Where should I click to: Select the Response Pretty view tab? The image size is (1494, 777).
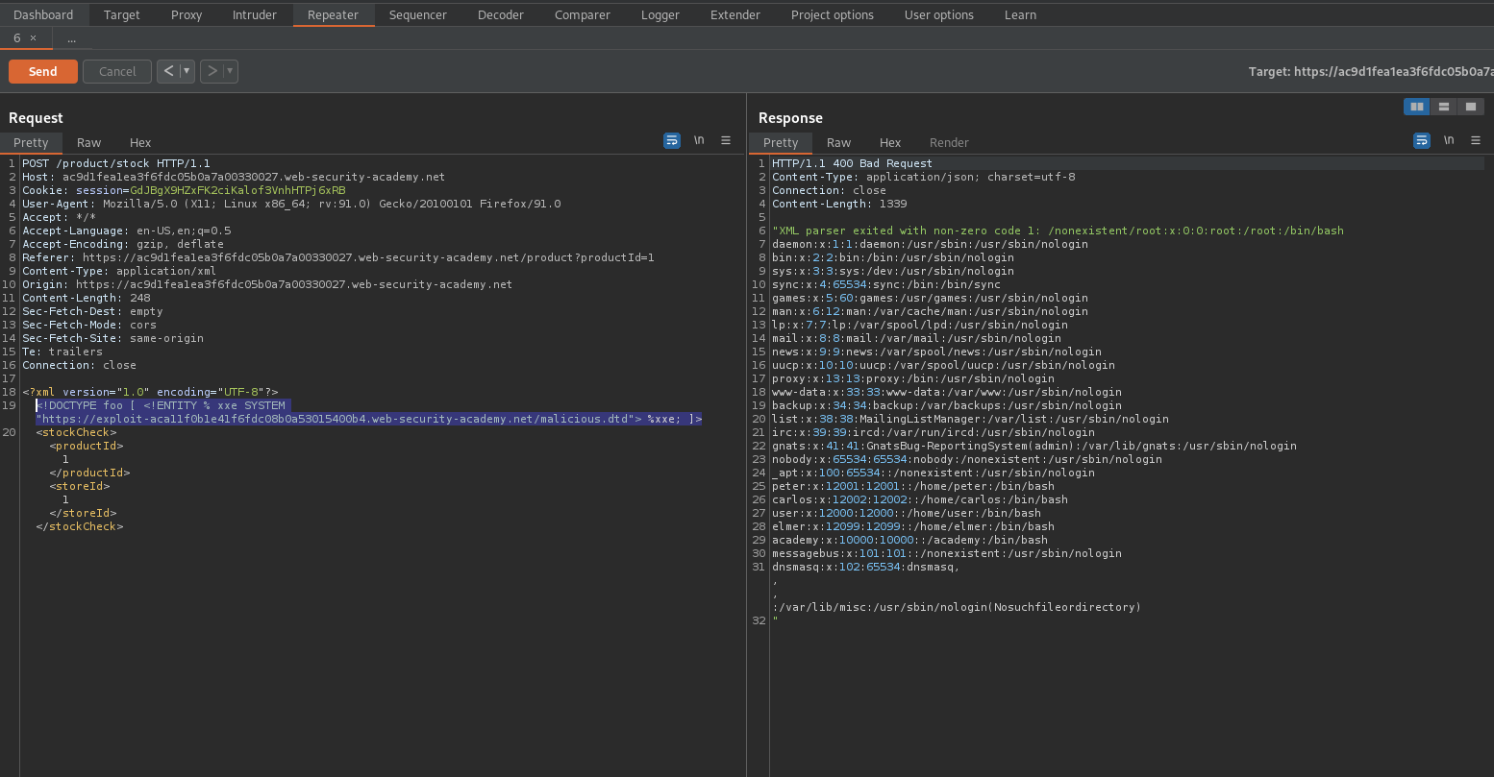(781, 142)
